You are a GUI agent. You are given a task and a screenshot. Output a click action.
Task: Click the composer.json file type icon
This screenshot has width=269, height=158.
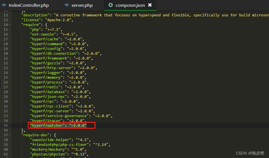pos(111,5)
